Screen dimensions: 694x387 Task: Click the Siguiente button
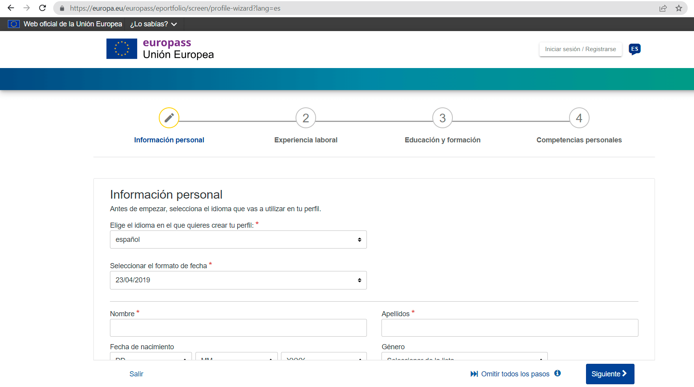pos(610,374)
